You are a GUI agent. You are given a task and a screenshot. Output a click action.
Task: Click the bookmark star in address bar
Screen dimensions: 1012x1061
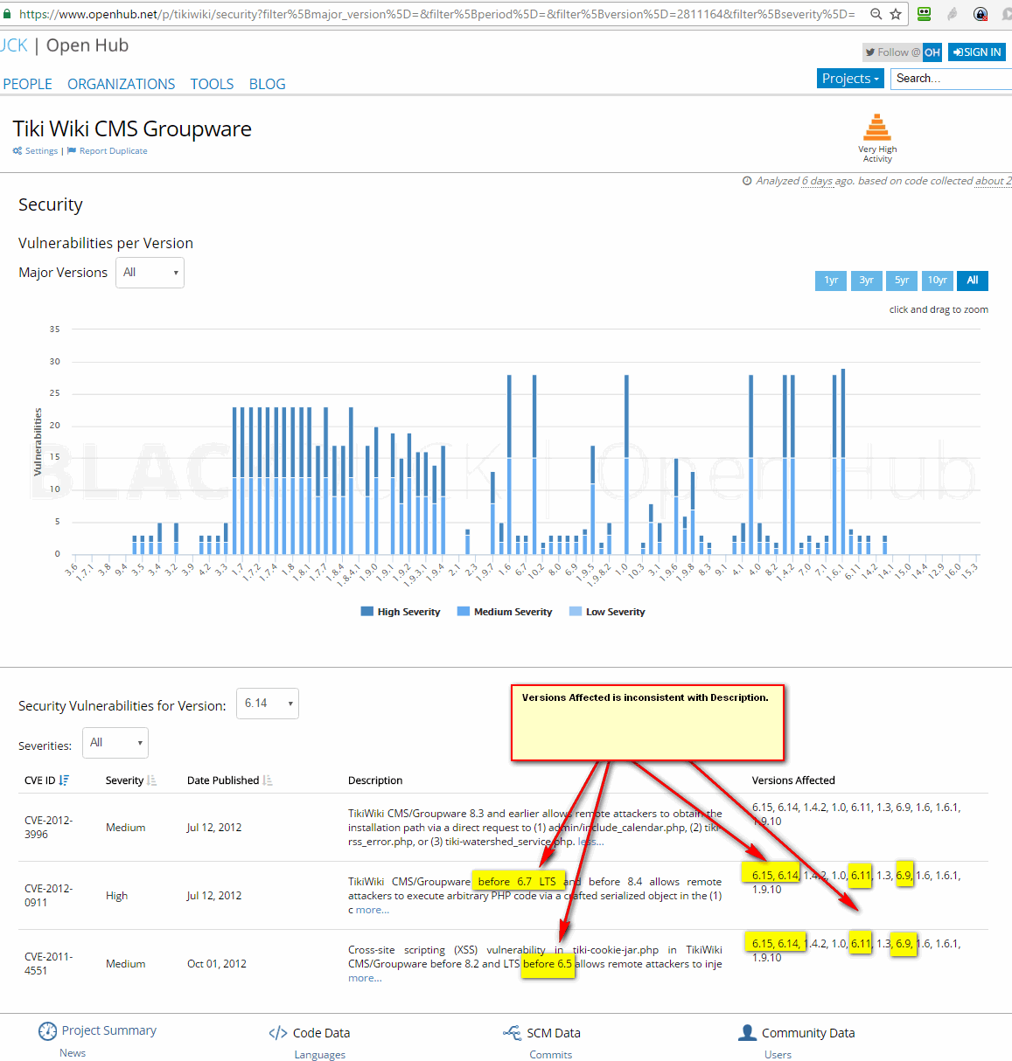896,14
